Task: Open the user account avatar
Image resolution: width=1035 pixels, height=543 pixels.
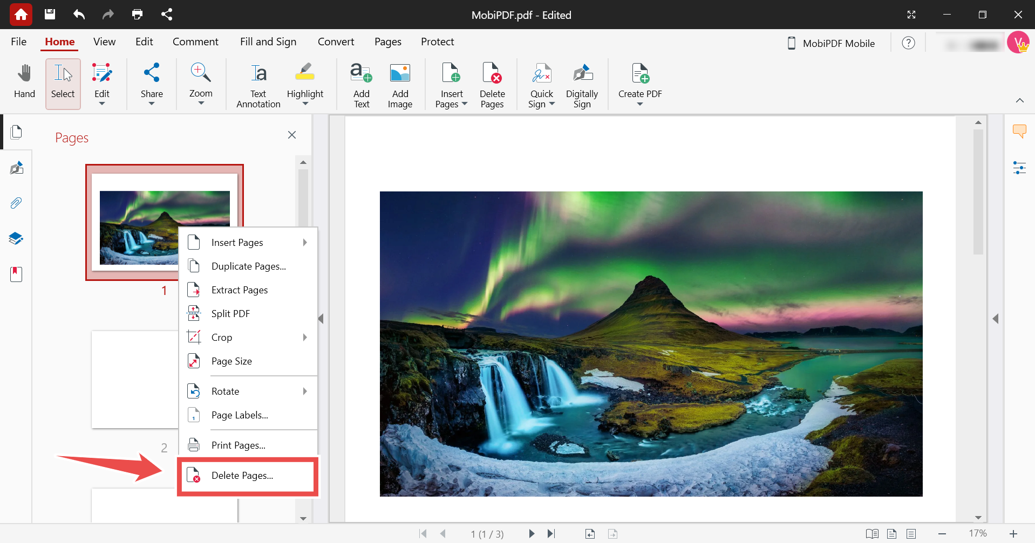Action: (1018, 42)
